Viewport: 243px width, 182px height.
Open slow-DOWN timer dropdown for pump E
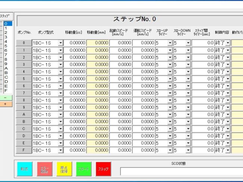188,143
